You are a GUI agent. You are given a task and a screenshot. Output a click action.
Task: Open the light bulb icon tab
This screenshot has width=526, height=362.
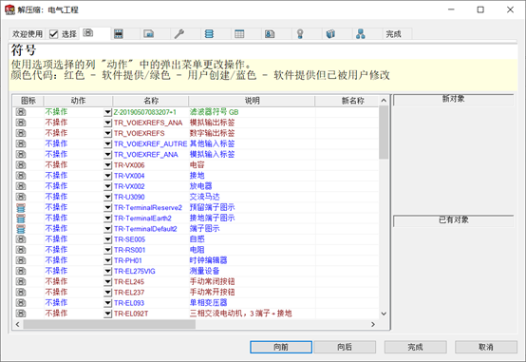coord(300,33)
